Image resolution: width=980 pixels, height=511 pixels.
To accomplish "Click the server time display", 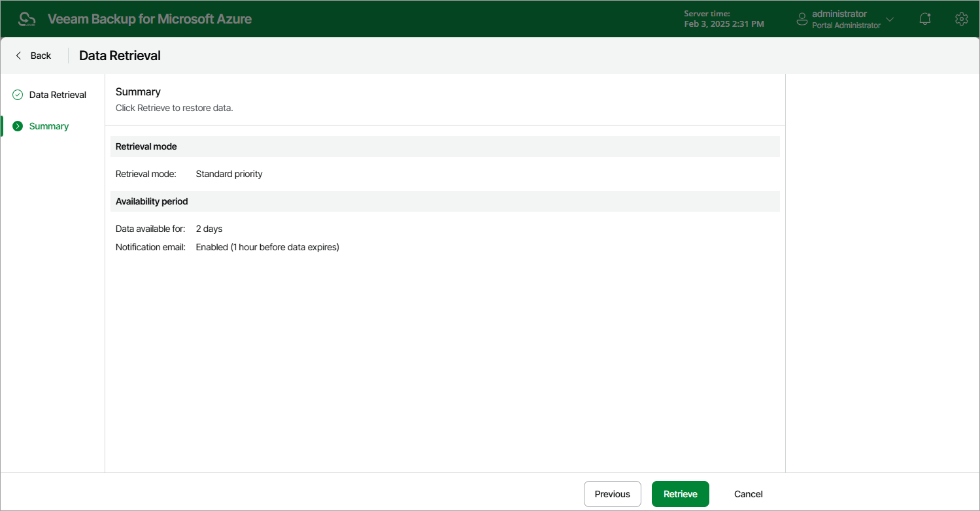I will (x=723, y=19).
